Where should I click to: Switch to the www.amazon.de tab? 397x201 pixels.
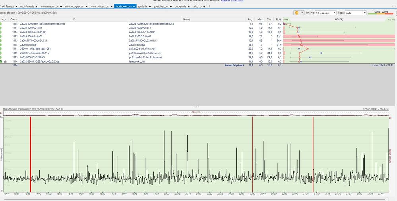pos(49,6)
